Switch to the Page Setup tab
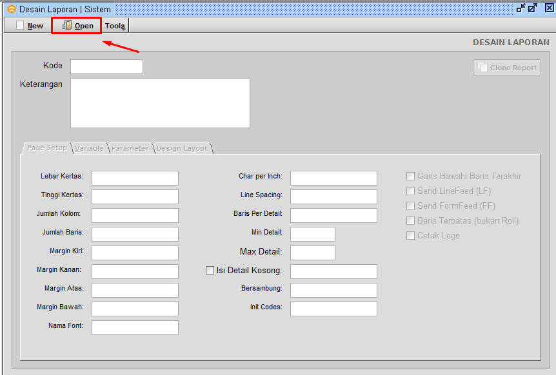This screenshot has width=556, height=375. pyautogui.click(x=47, y=148)
